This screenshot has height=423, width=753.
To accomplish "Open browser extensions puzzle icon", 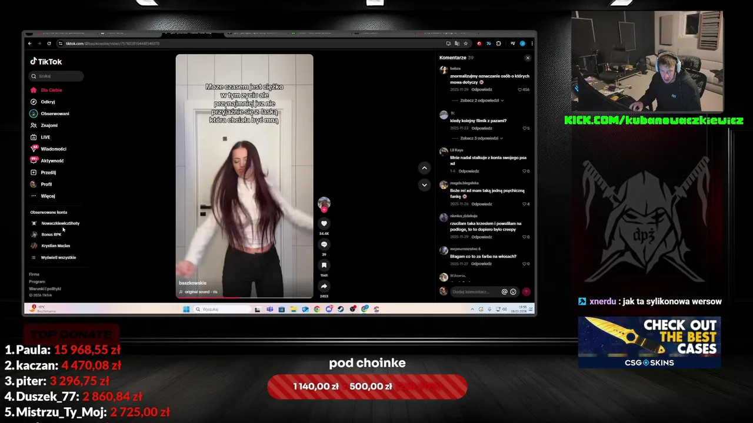I will coord(499,43).
